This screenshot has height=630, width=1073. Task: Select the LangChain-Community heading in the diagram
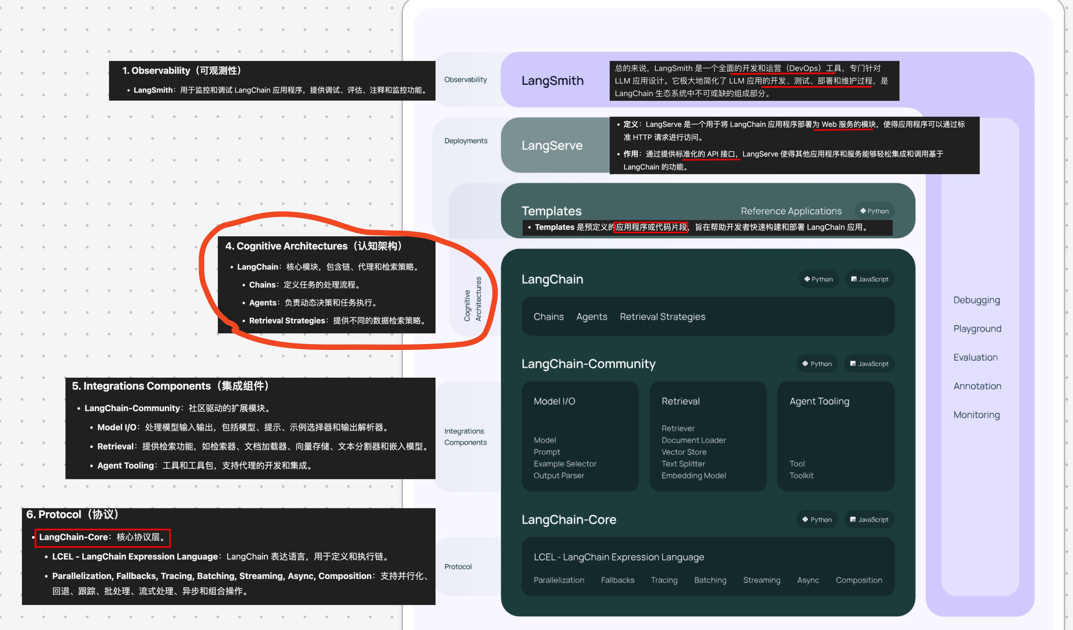click(x=588, y=364)
